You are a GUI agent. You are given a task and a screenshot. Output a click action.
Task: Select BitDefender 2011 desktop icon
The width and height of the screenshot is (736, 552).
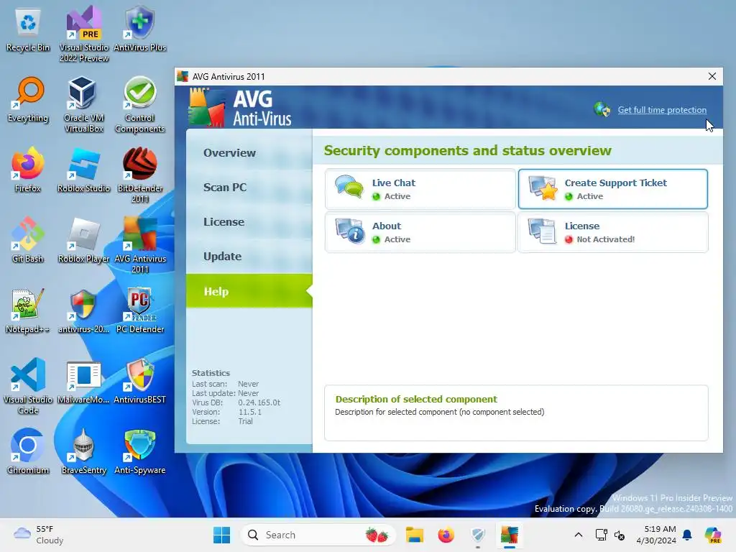(x=140, y=175)
